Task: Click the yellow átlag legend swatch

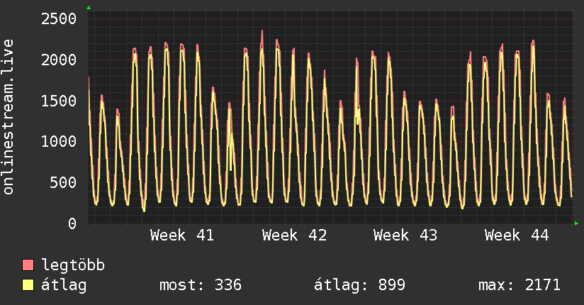Action: coord(28,285)
